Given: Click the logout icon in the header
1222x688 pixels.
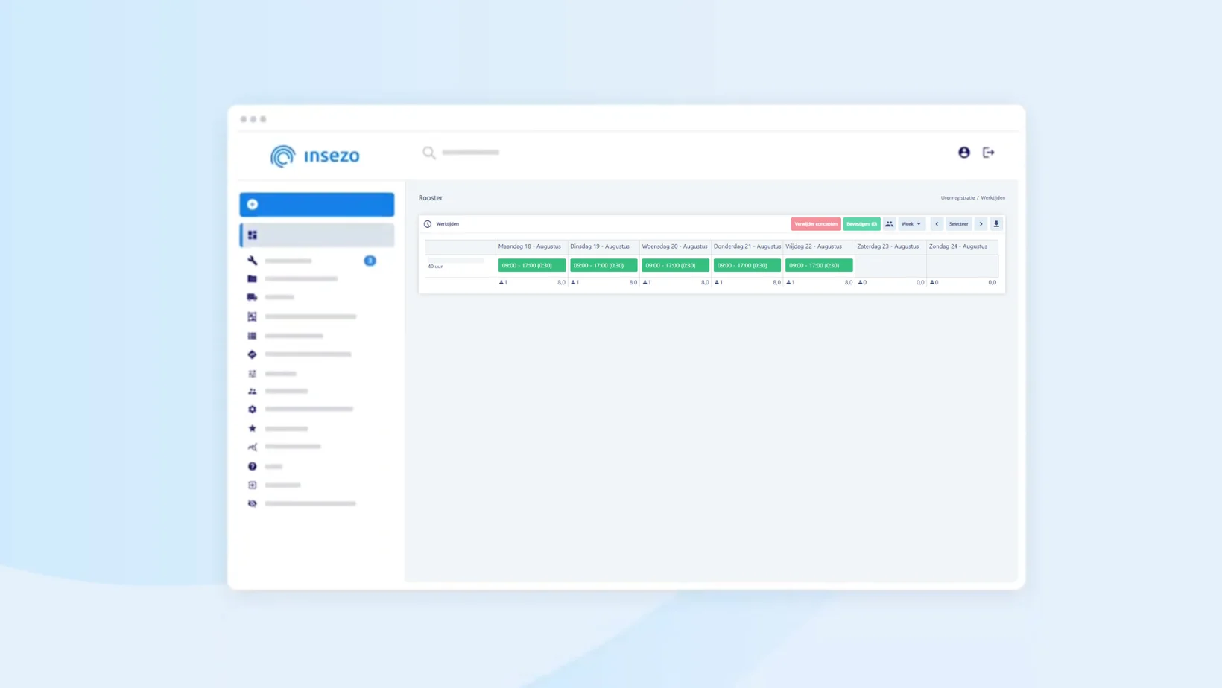Looking at the screenshot, I should coord(989,153).
